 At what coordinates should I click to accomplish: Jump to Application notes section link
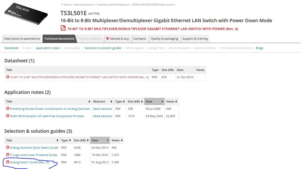coord(47,48)
